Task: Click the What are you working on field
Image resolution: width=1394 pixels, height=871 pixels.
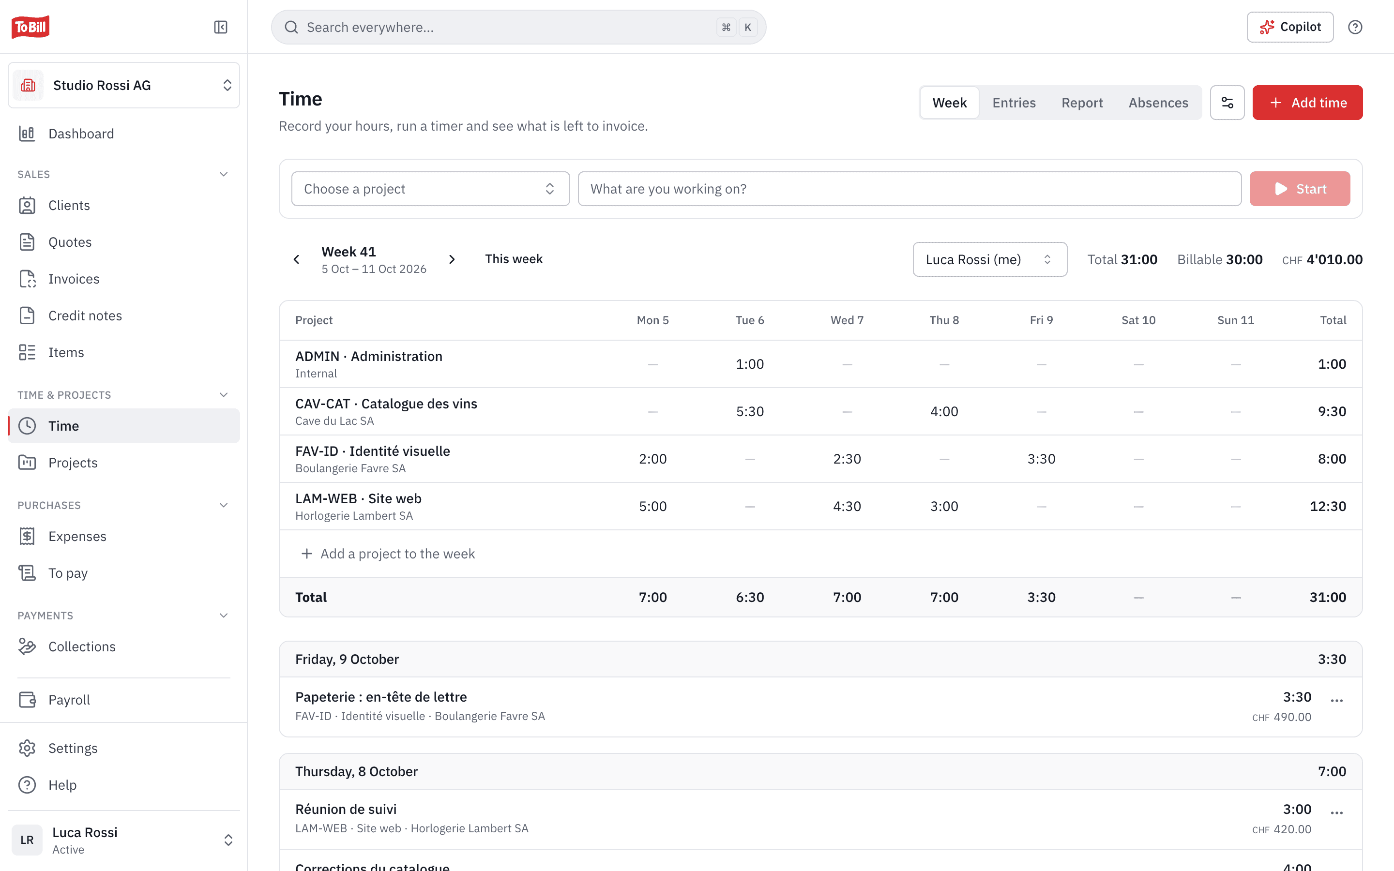Action: [x=909, y=189]
